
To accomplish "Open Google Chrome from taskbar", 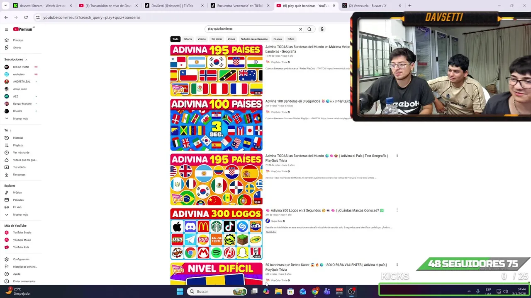I will [315, 291].
